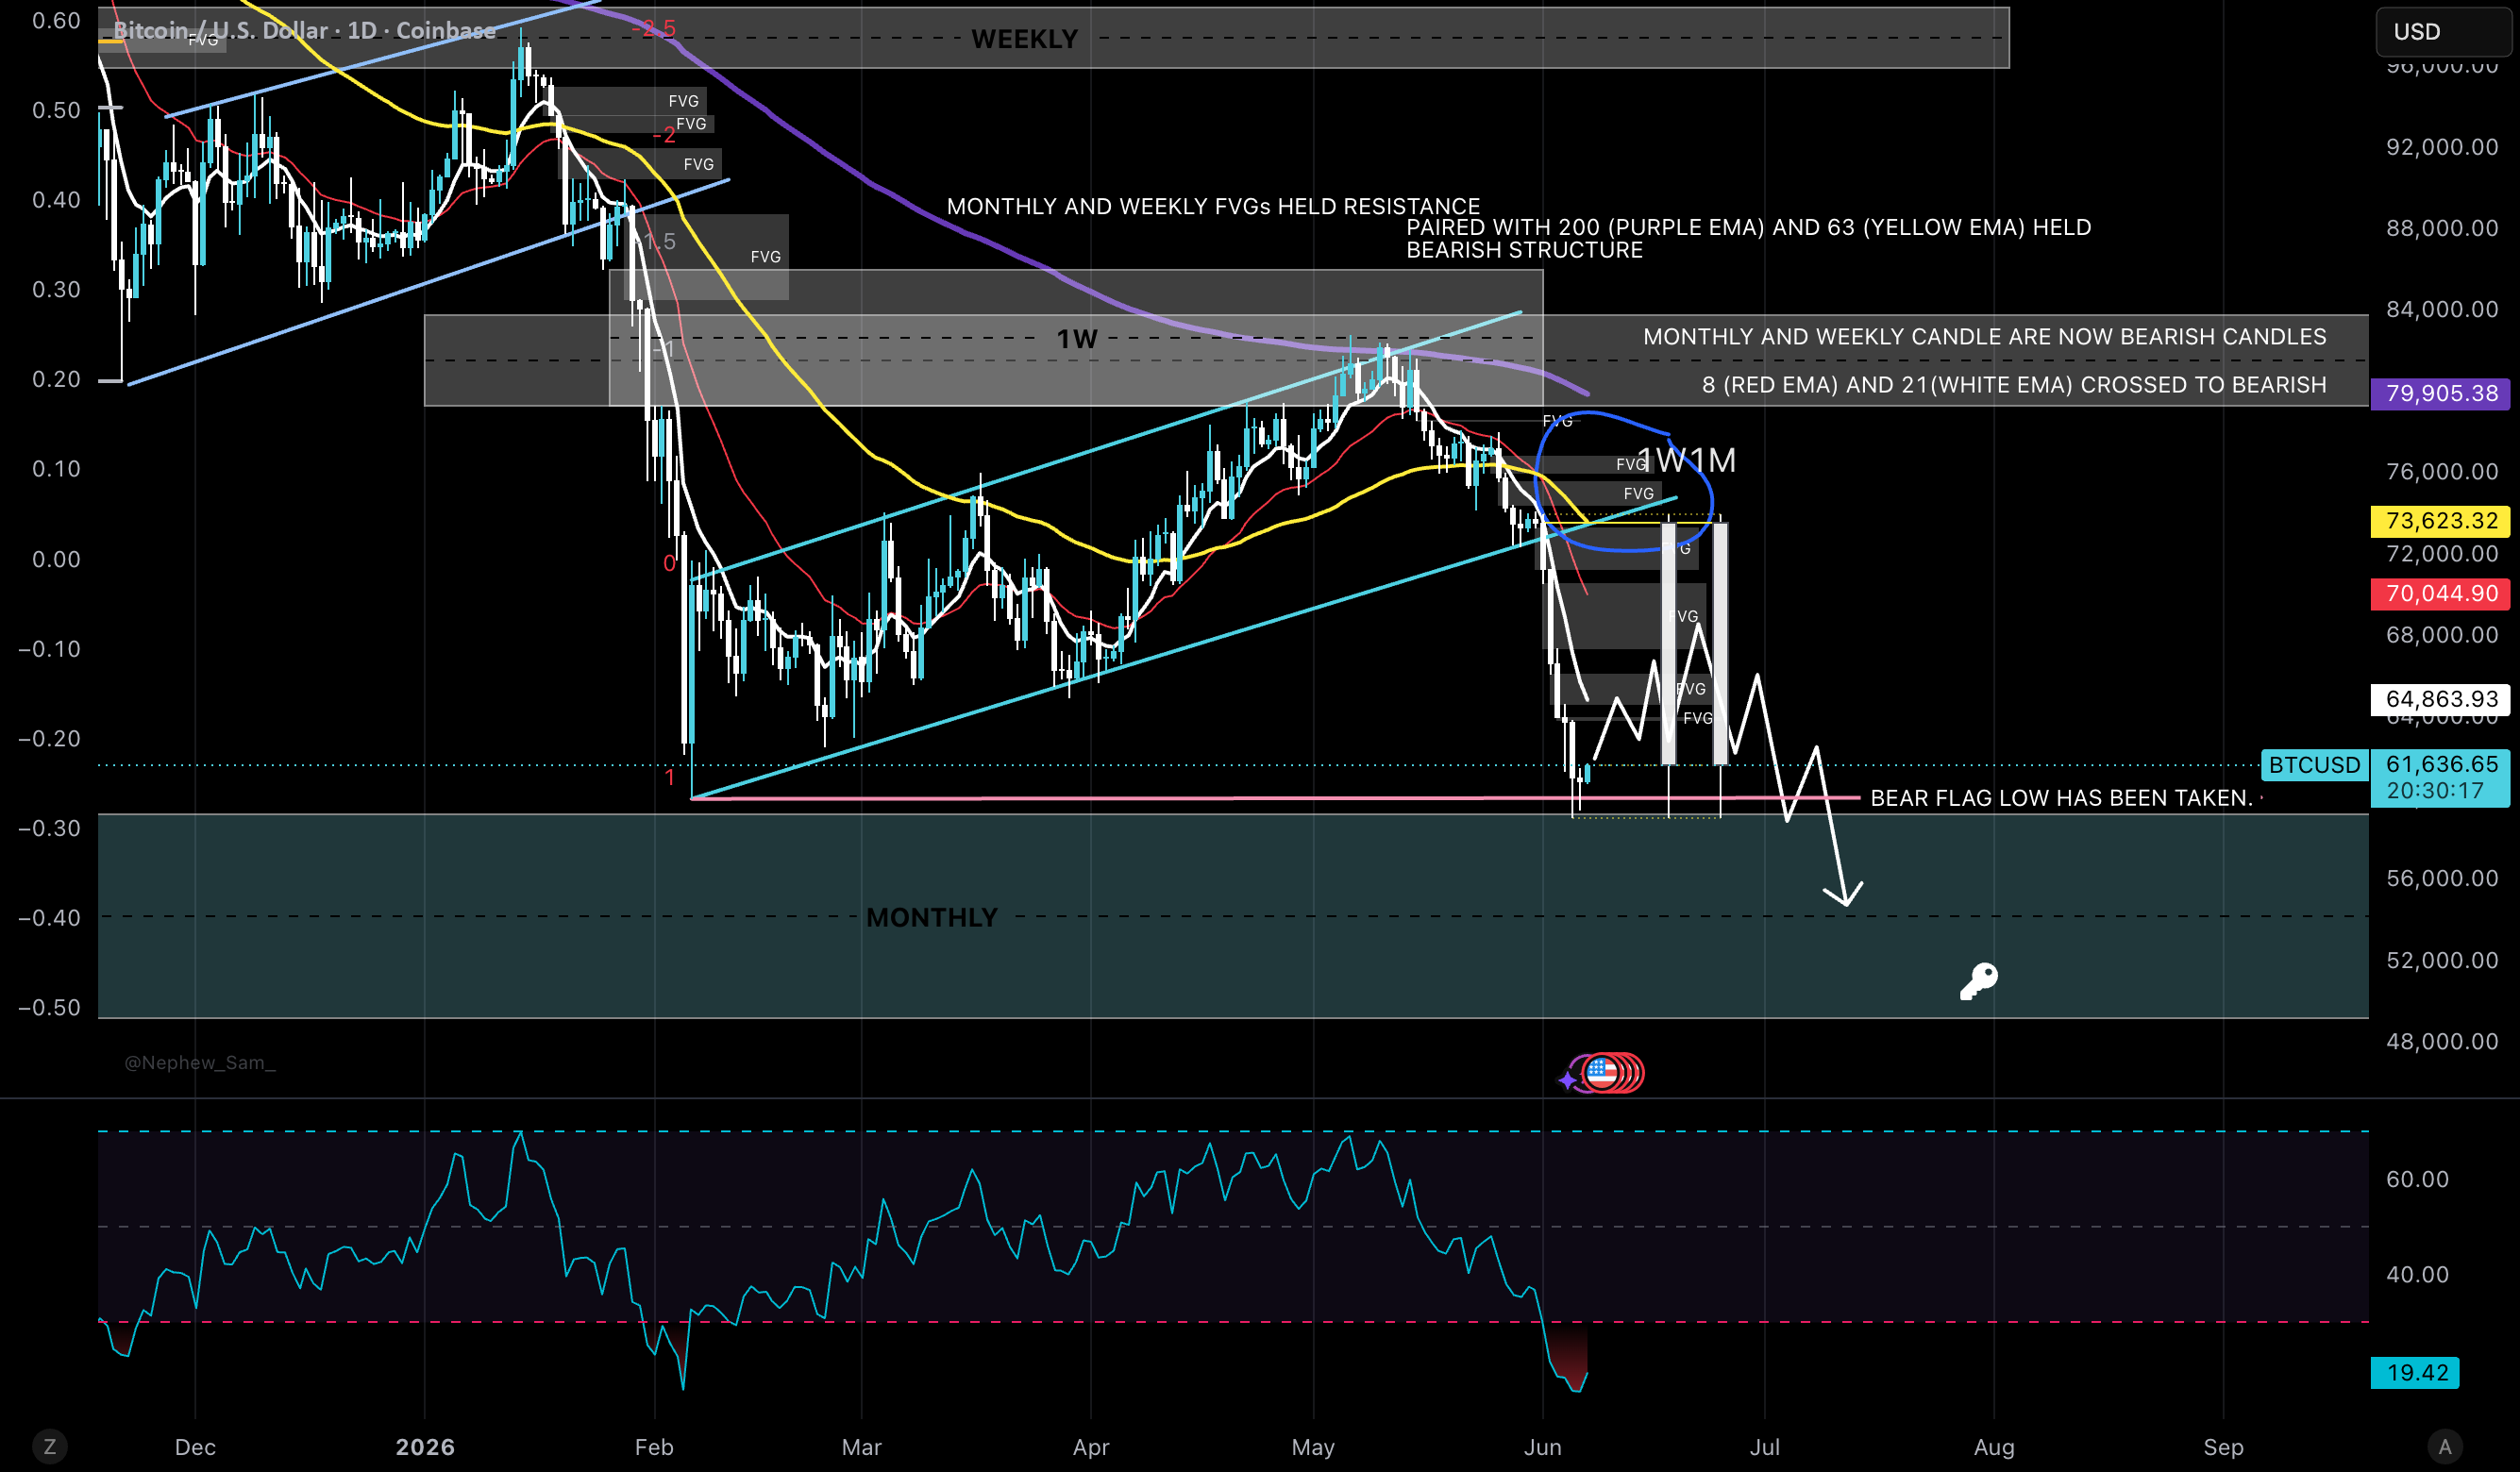Click the purple 79,905.38 price label
The width and height of the screenshot is (2520, 1472).
coord(2442,393)
